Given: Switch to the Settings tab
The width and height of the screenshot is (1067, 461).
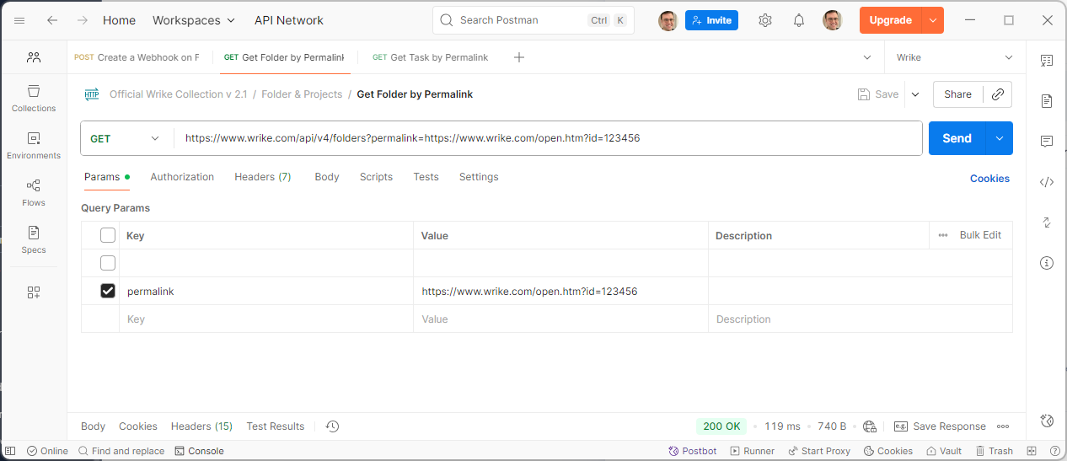Looking at the screenshot, I should coord(479,177).
